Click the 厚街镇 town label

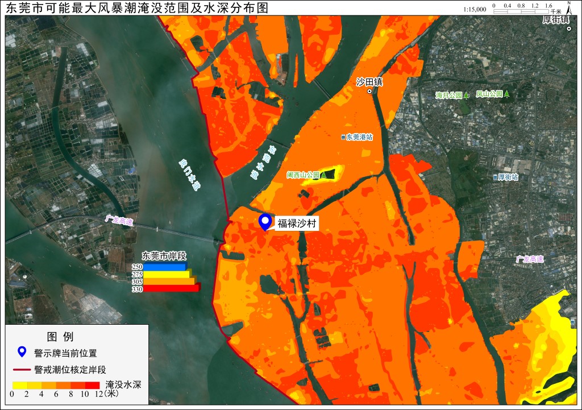(556, 20)
